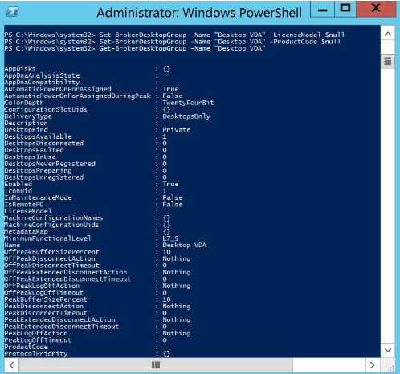Click the PeakExtendedDisconnectAction property
400x374 pixels.
[59, 320]
